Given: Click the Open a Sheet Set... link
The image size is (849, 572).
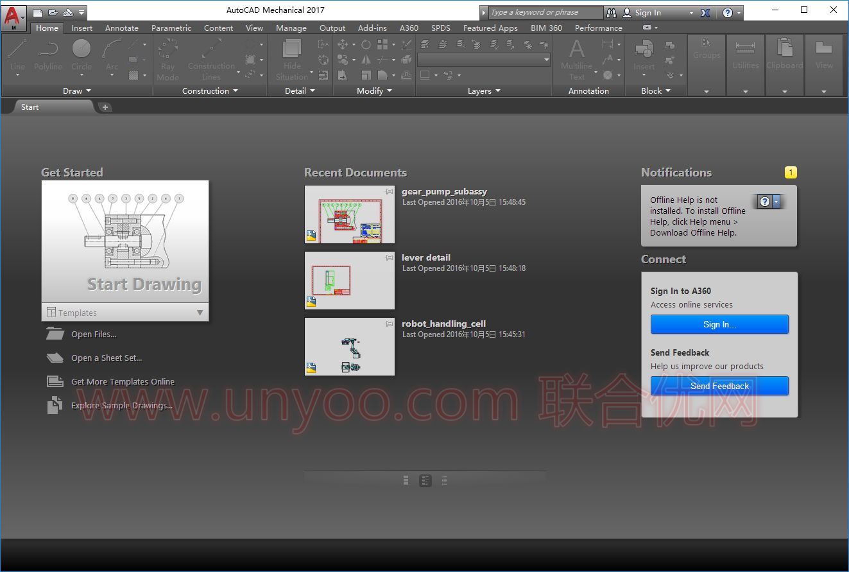Looking at the screenshot, I should coord(107,358).
